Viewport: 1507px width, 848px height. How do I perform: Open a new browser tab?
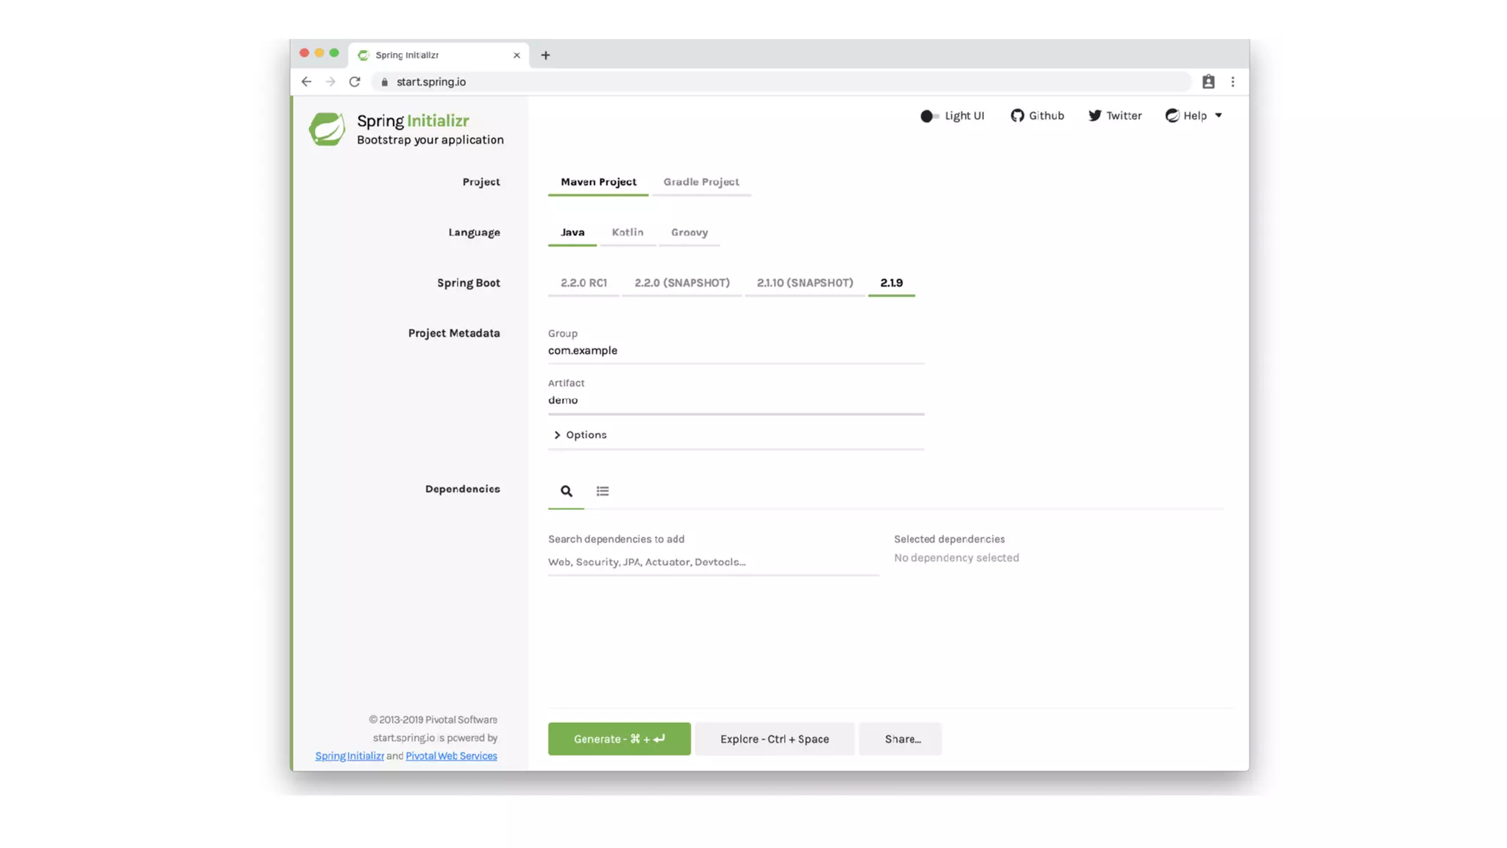coord(545,55)
